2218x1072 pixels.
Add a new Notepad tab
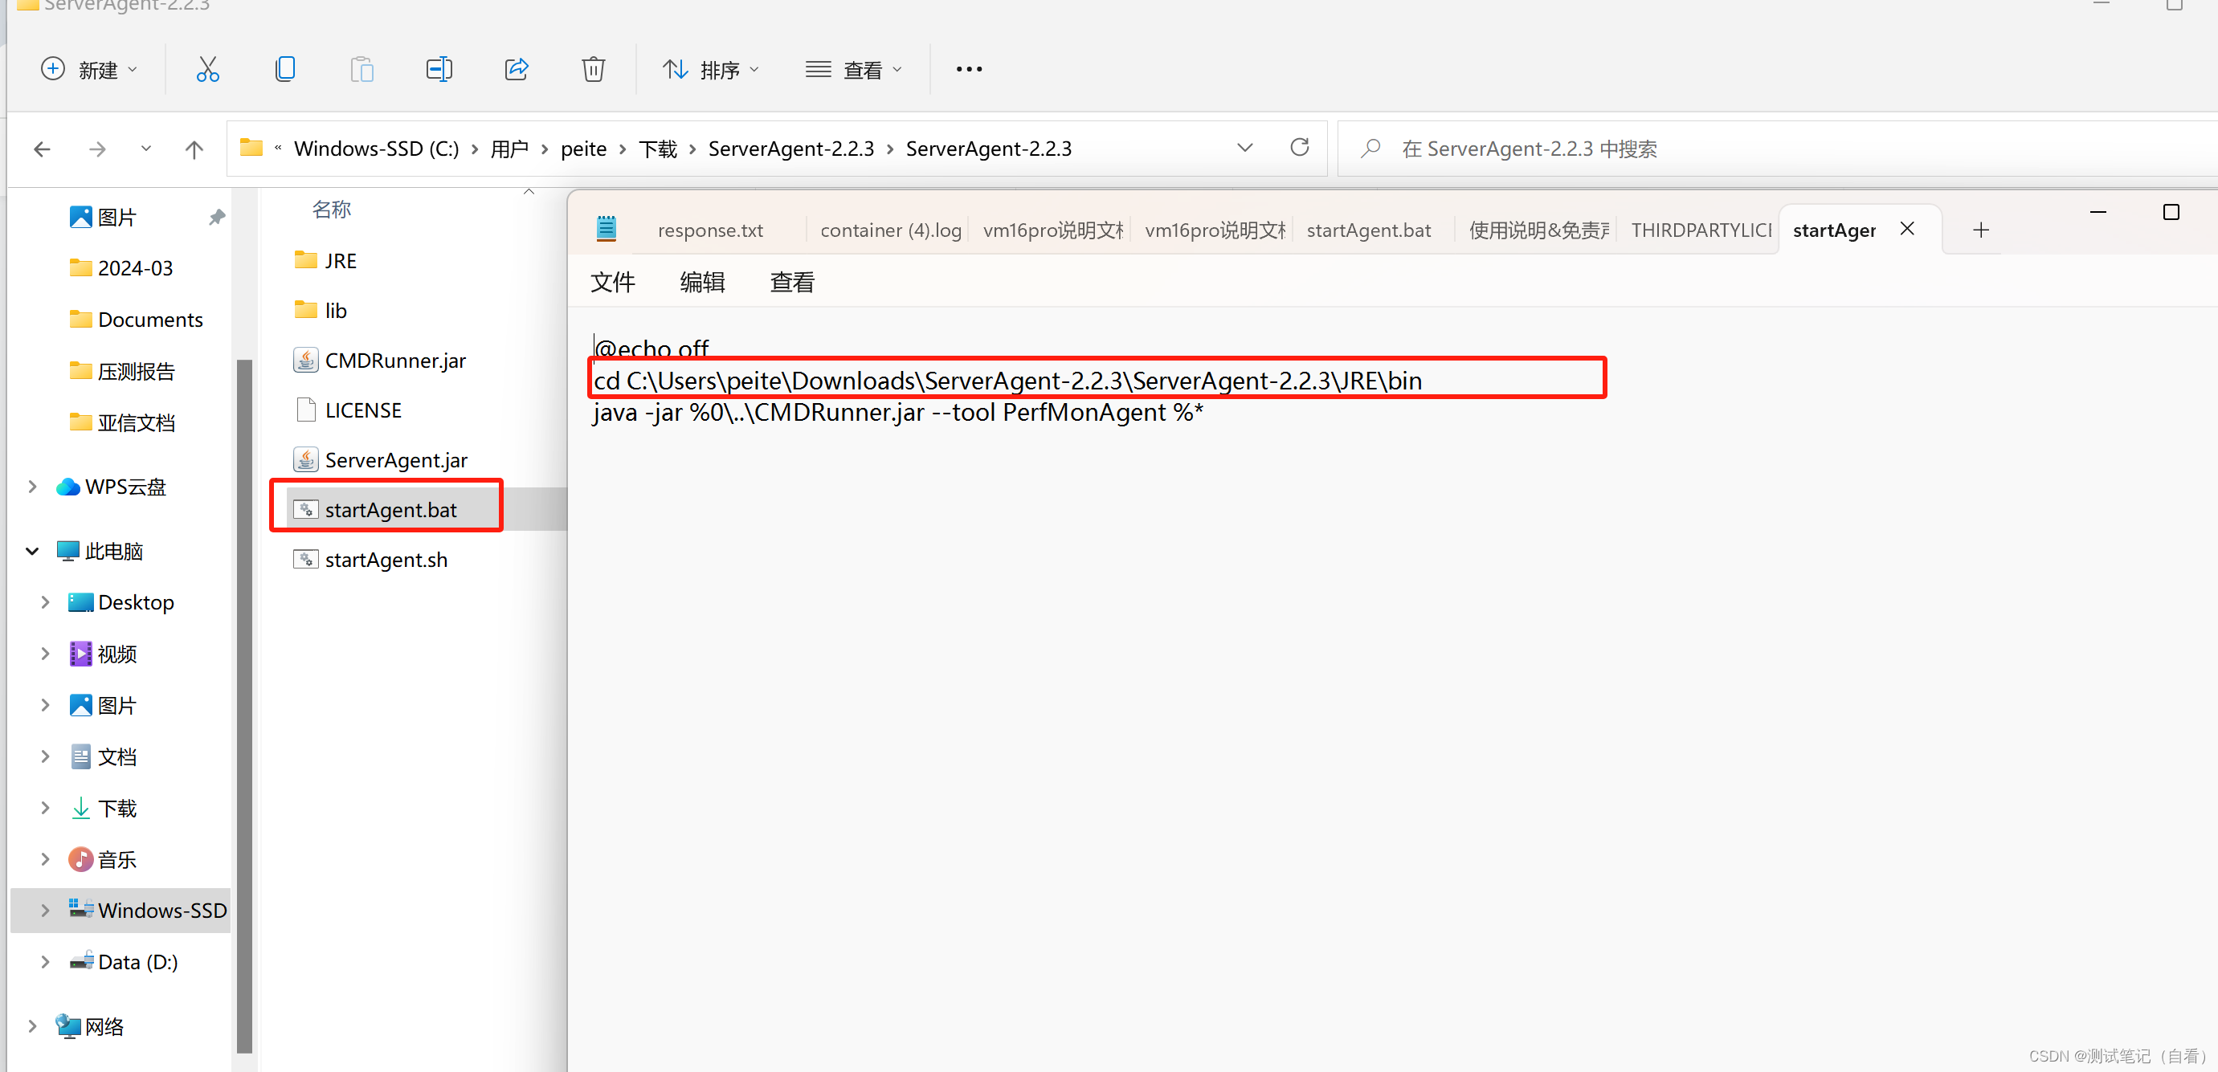(1981, 230)
